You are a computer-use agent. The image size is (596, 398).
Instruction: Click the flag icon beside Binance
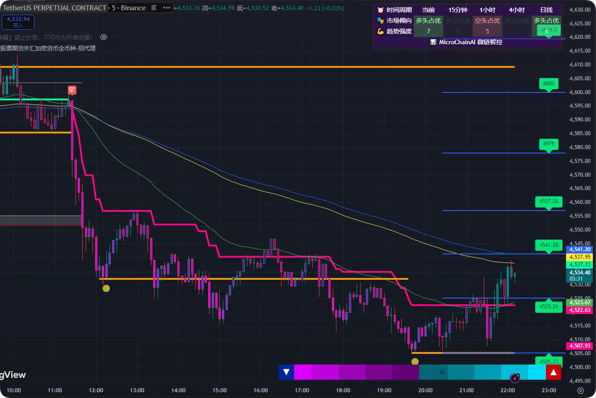coord(153,8)
